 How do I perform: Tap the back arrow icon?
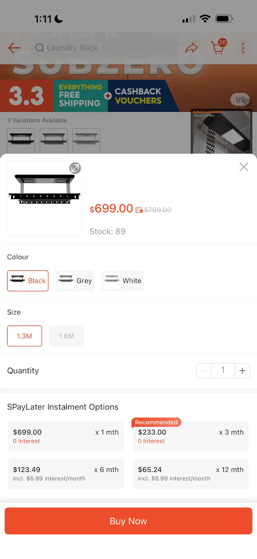[14, 48]
